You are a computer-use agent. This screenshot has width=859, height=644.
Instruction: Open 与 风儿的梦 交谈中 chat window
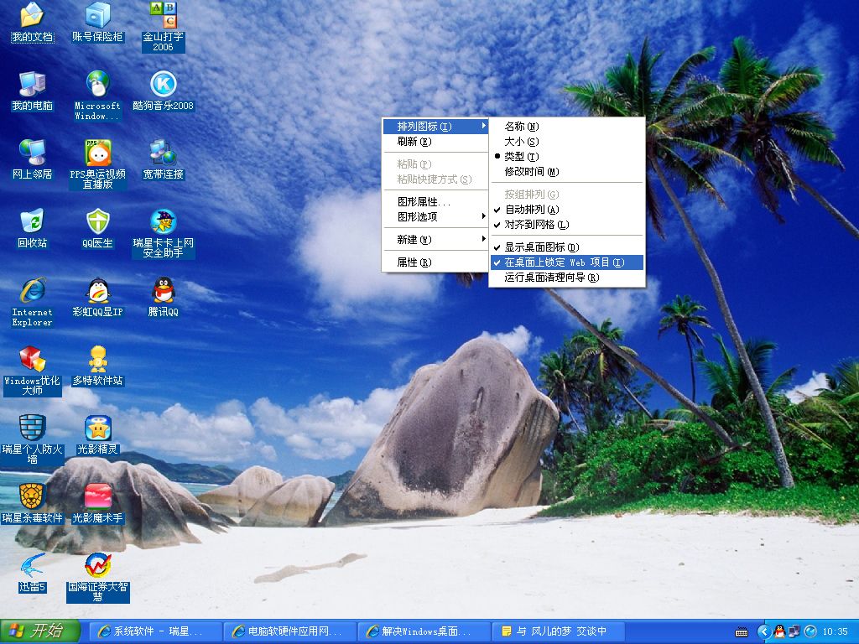click(559, 631)
